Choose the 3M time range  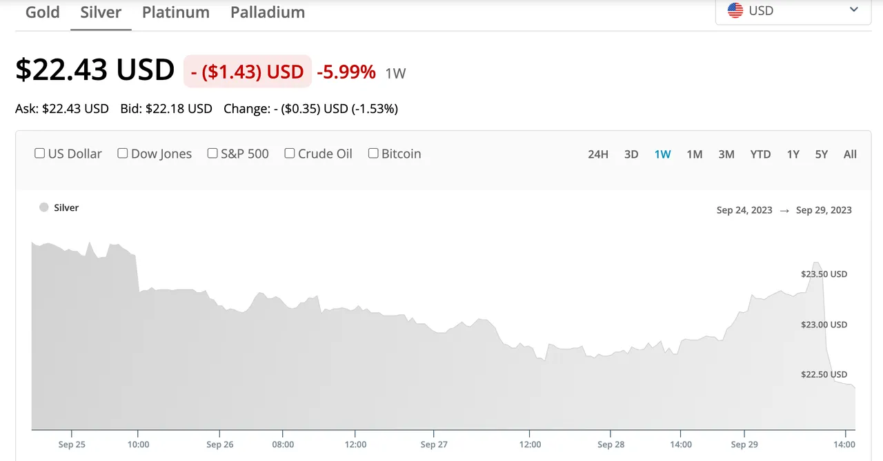click(x=726, y=154)
